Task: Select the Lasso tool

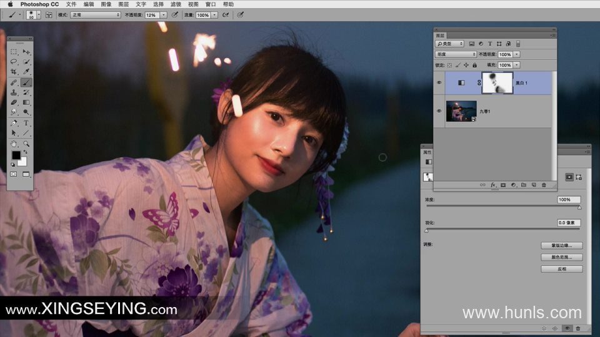Action: coord(14,62)
